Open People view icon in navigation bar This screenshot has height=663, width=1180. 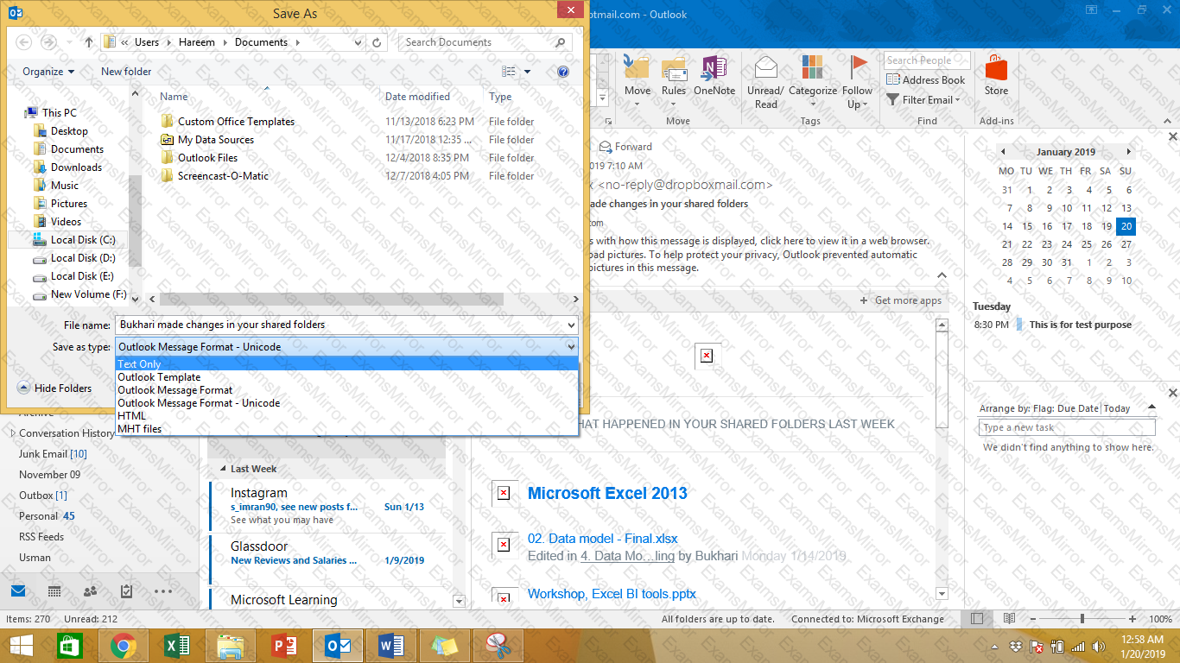pyautogui.click(x=90, y=591)
